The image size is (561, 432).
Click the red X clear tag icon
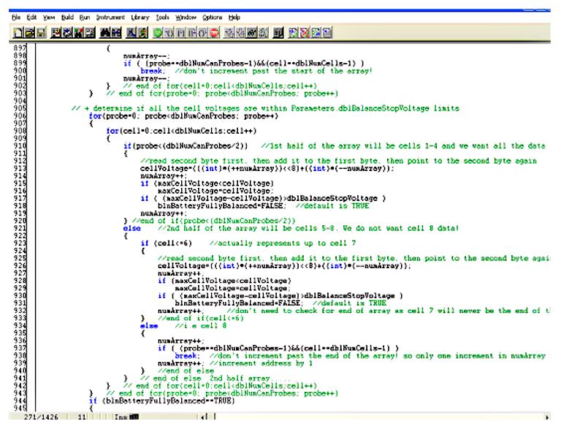click(x=305, y=33)
